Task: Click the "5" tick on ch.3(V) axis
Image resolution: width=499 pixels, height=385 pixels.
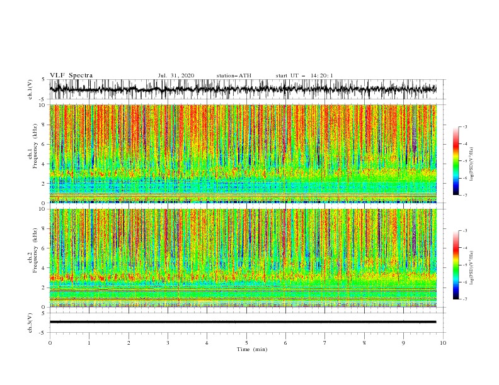Action: coord(43,313)
